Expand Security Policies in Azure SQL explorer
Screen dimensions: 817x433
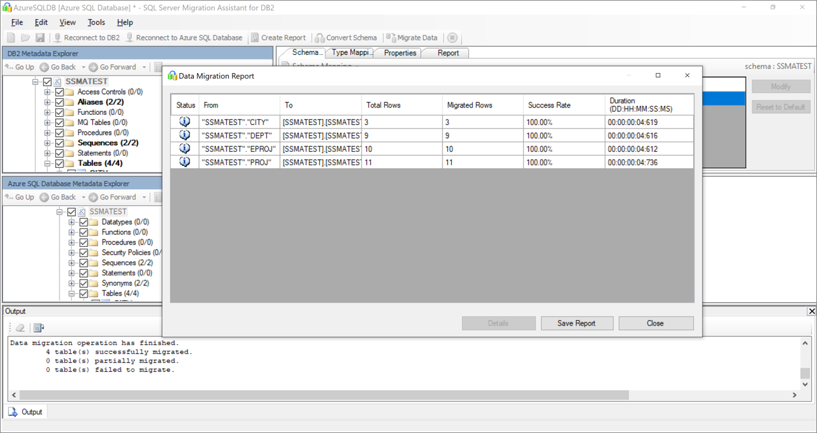point(70,252)
